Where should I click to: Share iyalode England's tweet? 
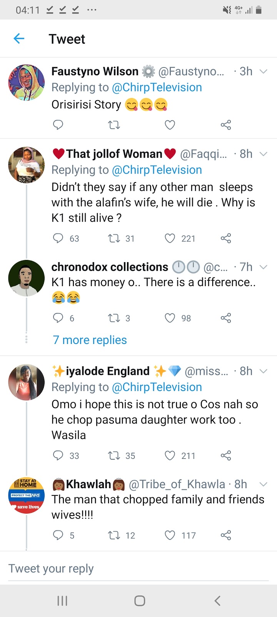(226, 455)
